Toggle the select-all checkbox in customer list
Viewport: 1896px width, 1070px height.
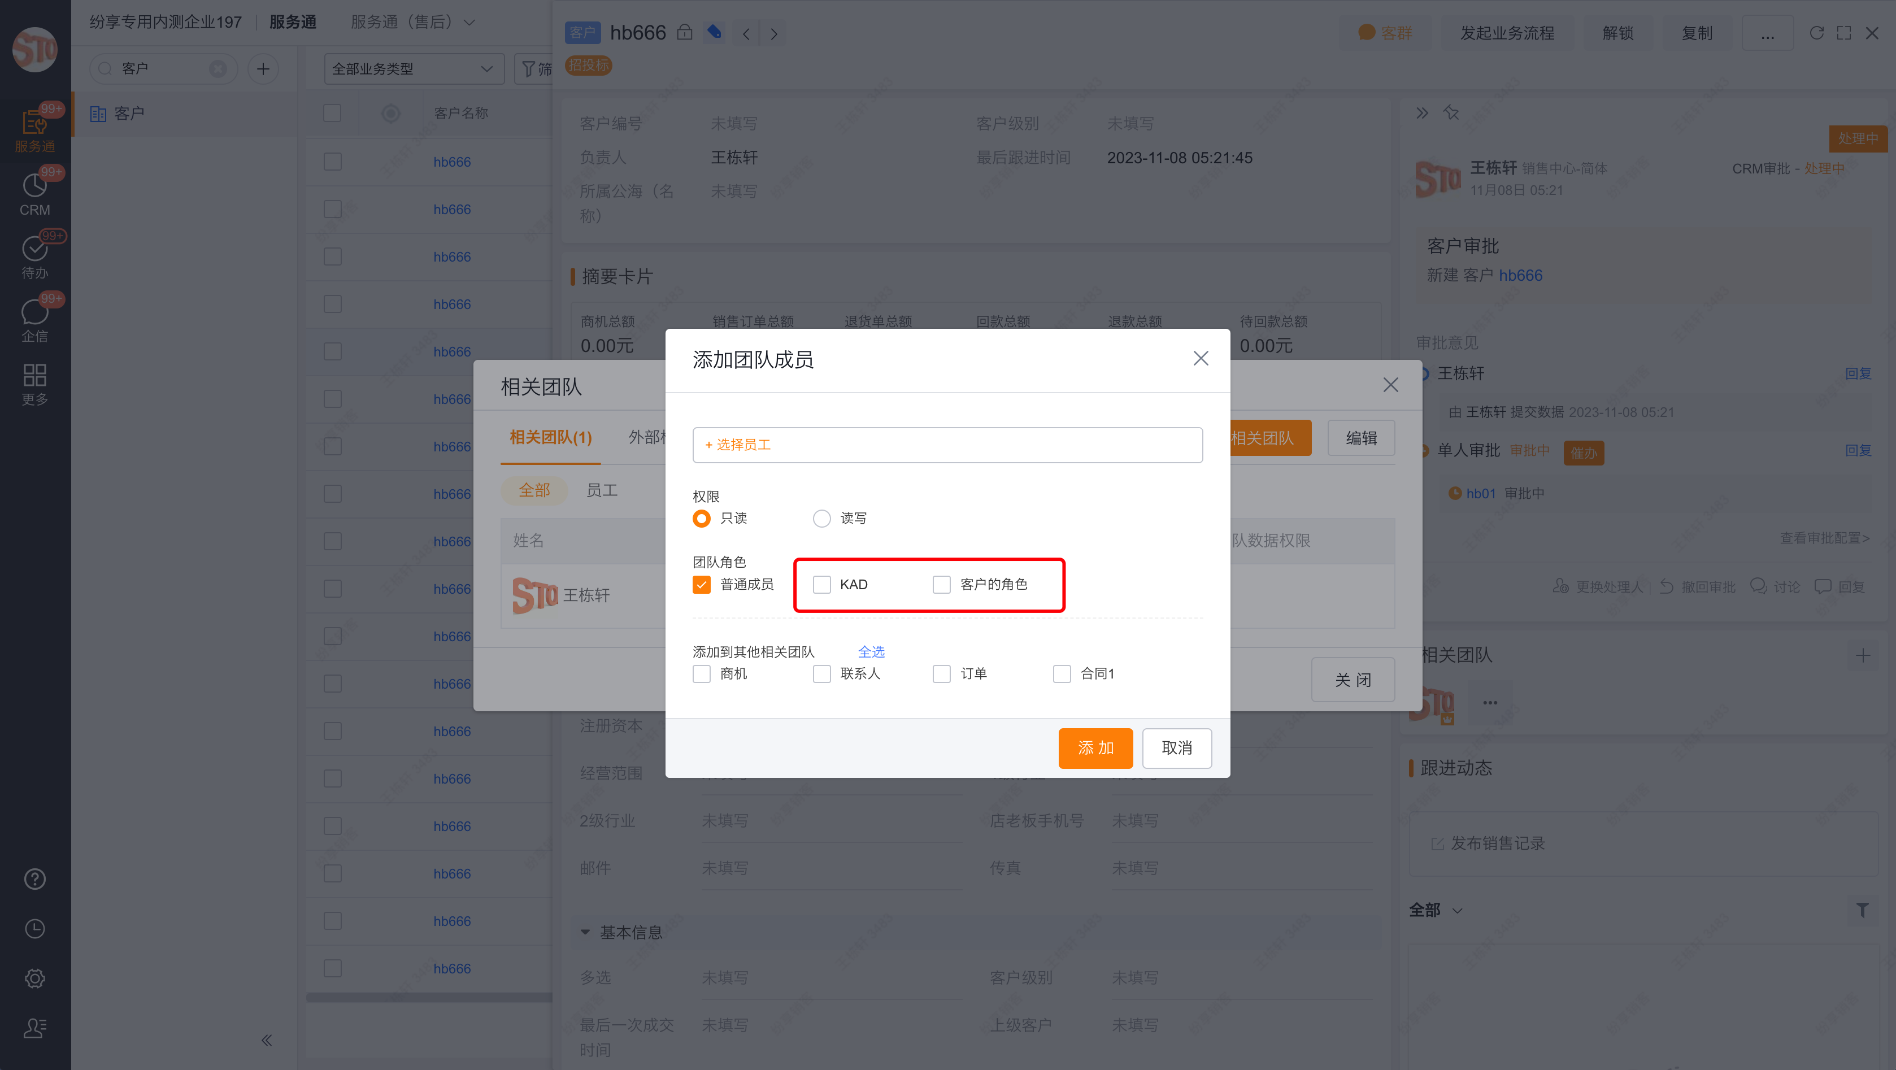[x=333, y=114]
